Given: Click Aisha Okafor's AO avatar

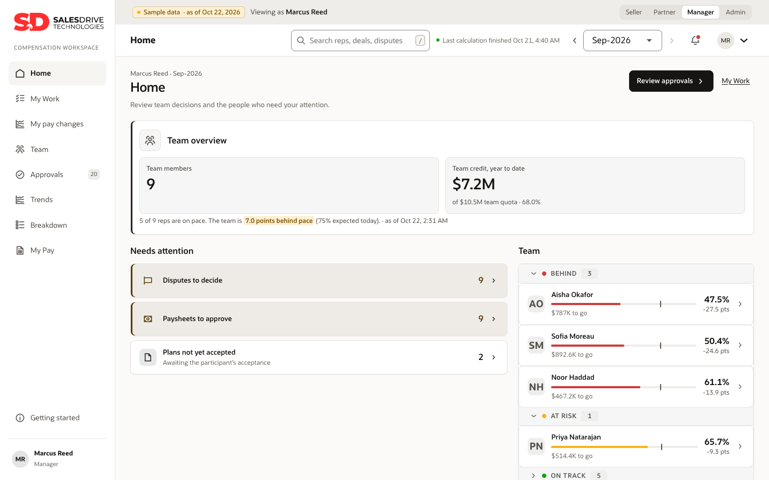Looking at the screenshot, I should pyautogui.click(x=536, y=304).
